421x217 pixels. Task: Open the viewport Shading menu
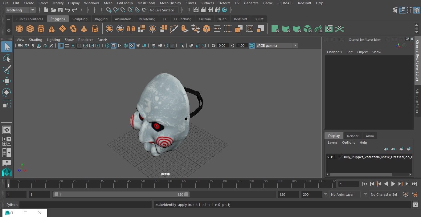click(x=35, y=40)
